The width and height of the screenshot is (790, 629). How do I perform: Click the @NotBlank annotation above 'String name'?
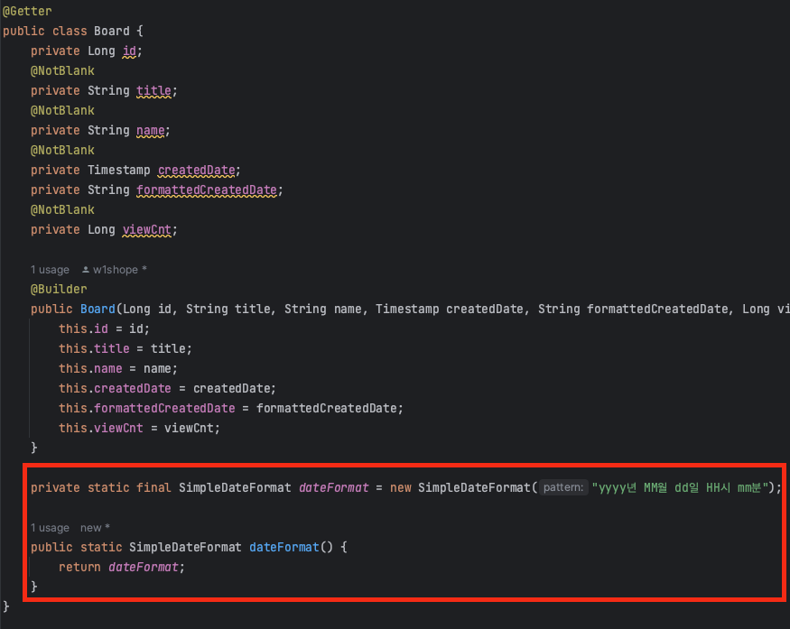(x=62, y=111)
